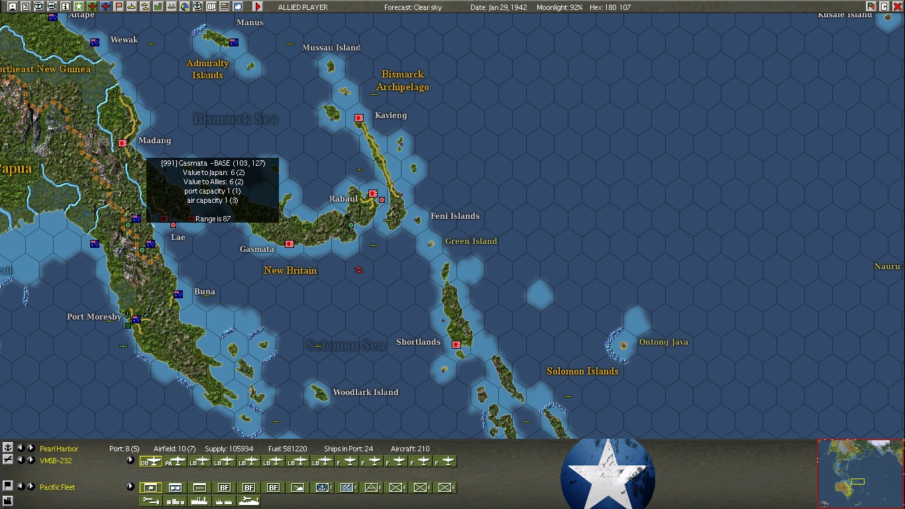Click the single yellow aircraft toolbar icon
This screenshot has width=905, height=509.
pyautogui.click(x=132, y=7)
